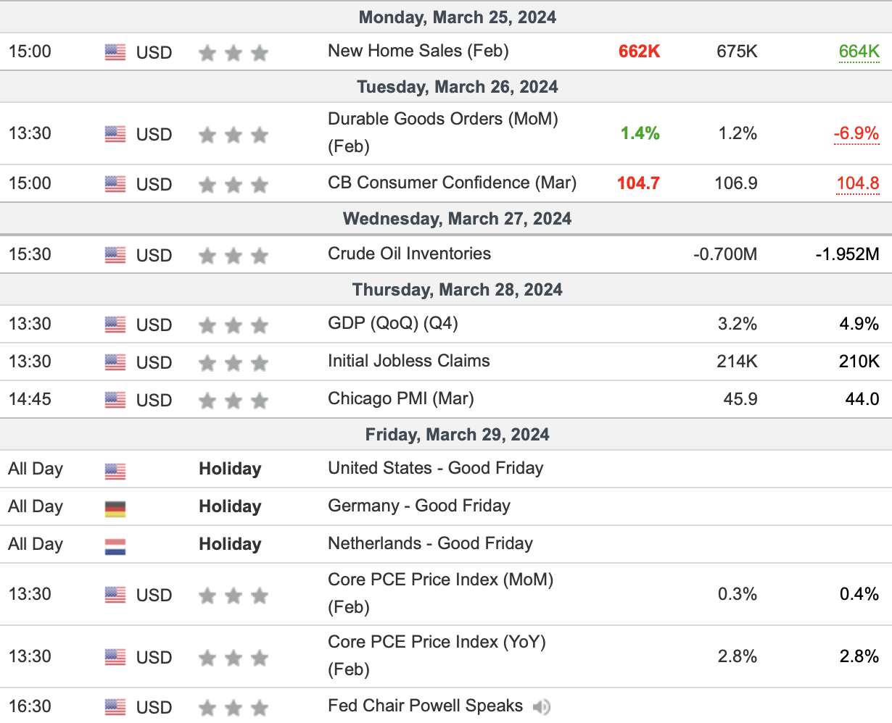Open the New Home Sales (Feb) event
Screen dimensions: 892x723
(418, 51)
